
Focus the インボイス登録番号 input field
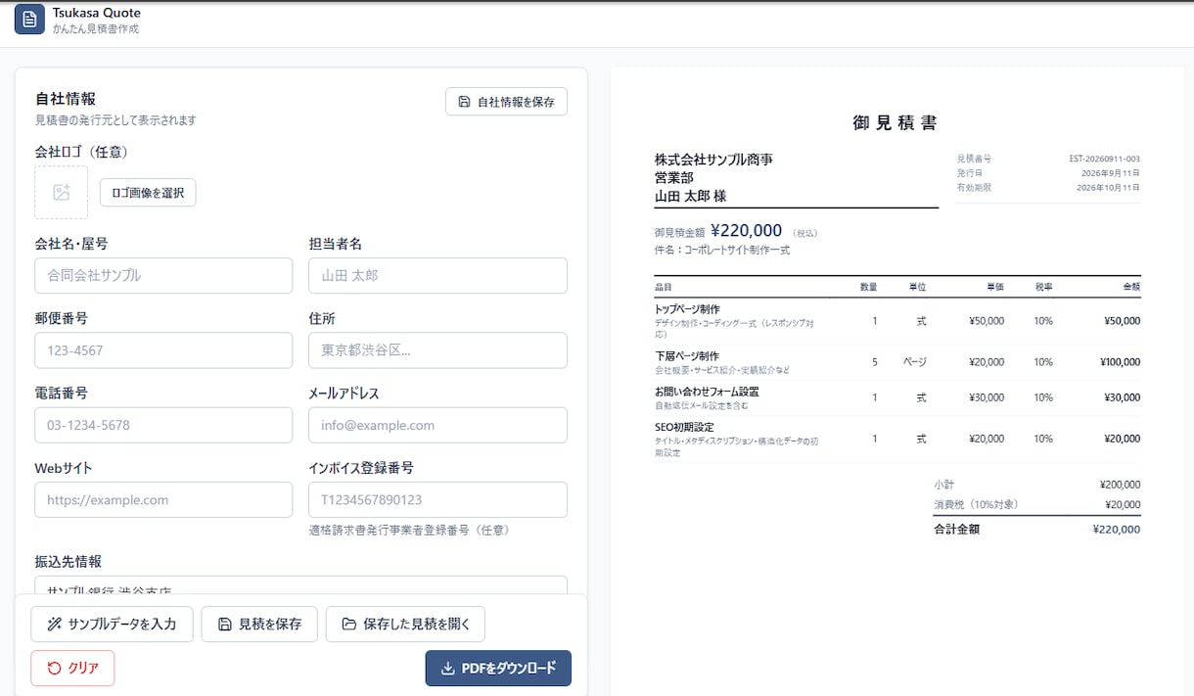point(437,499)
